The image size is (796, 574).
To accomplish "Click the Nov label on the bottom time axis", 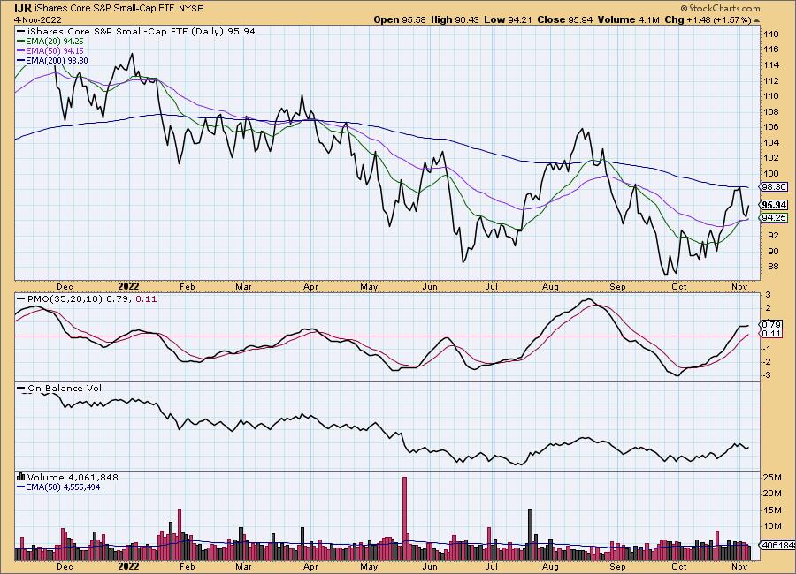I will pyautogui.click(x=739, y=566).
